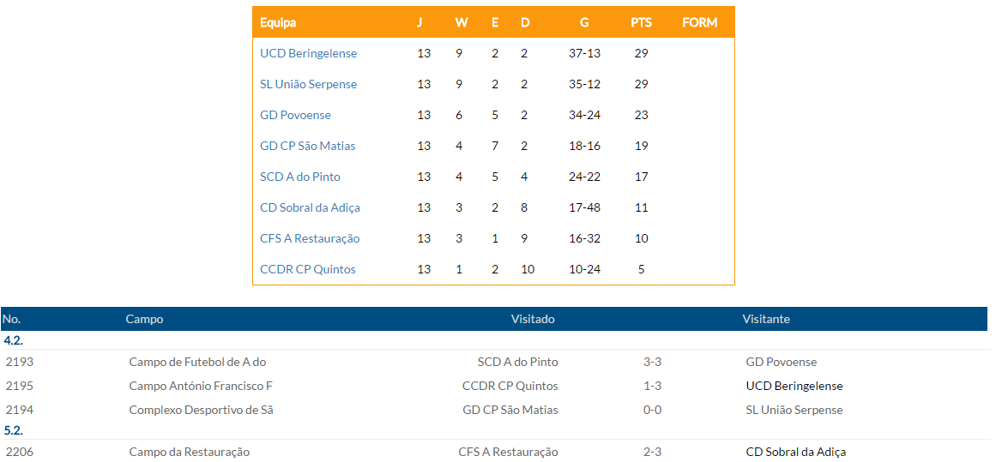Click visiting team UCD Beringelense in fixtures
996x462 pixels.
[x=794, y=386]
